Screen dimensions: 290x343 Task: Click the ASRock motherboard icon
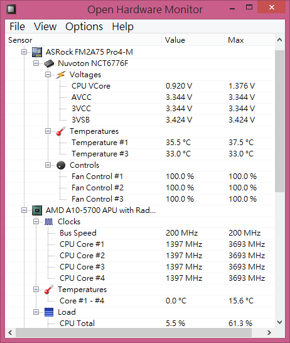click(x=37, y=52)
